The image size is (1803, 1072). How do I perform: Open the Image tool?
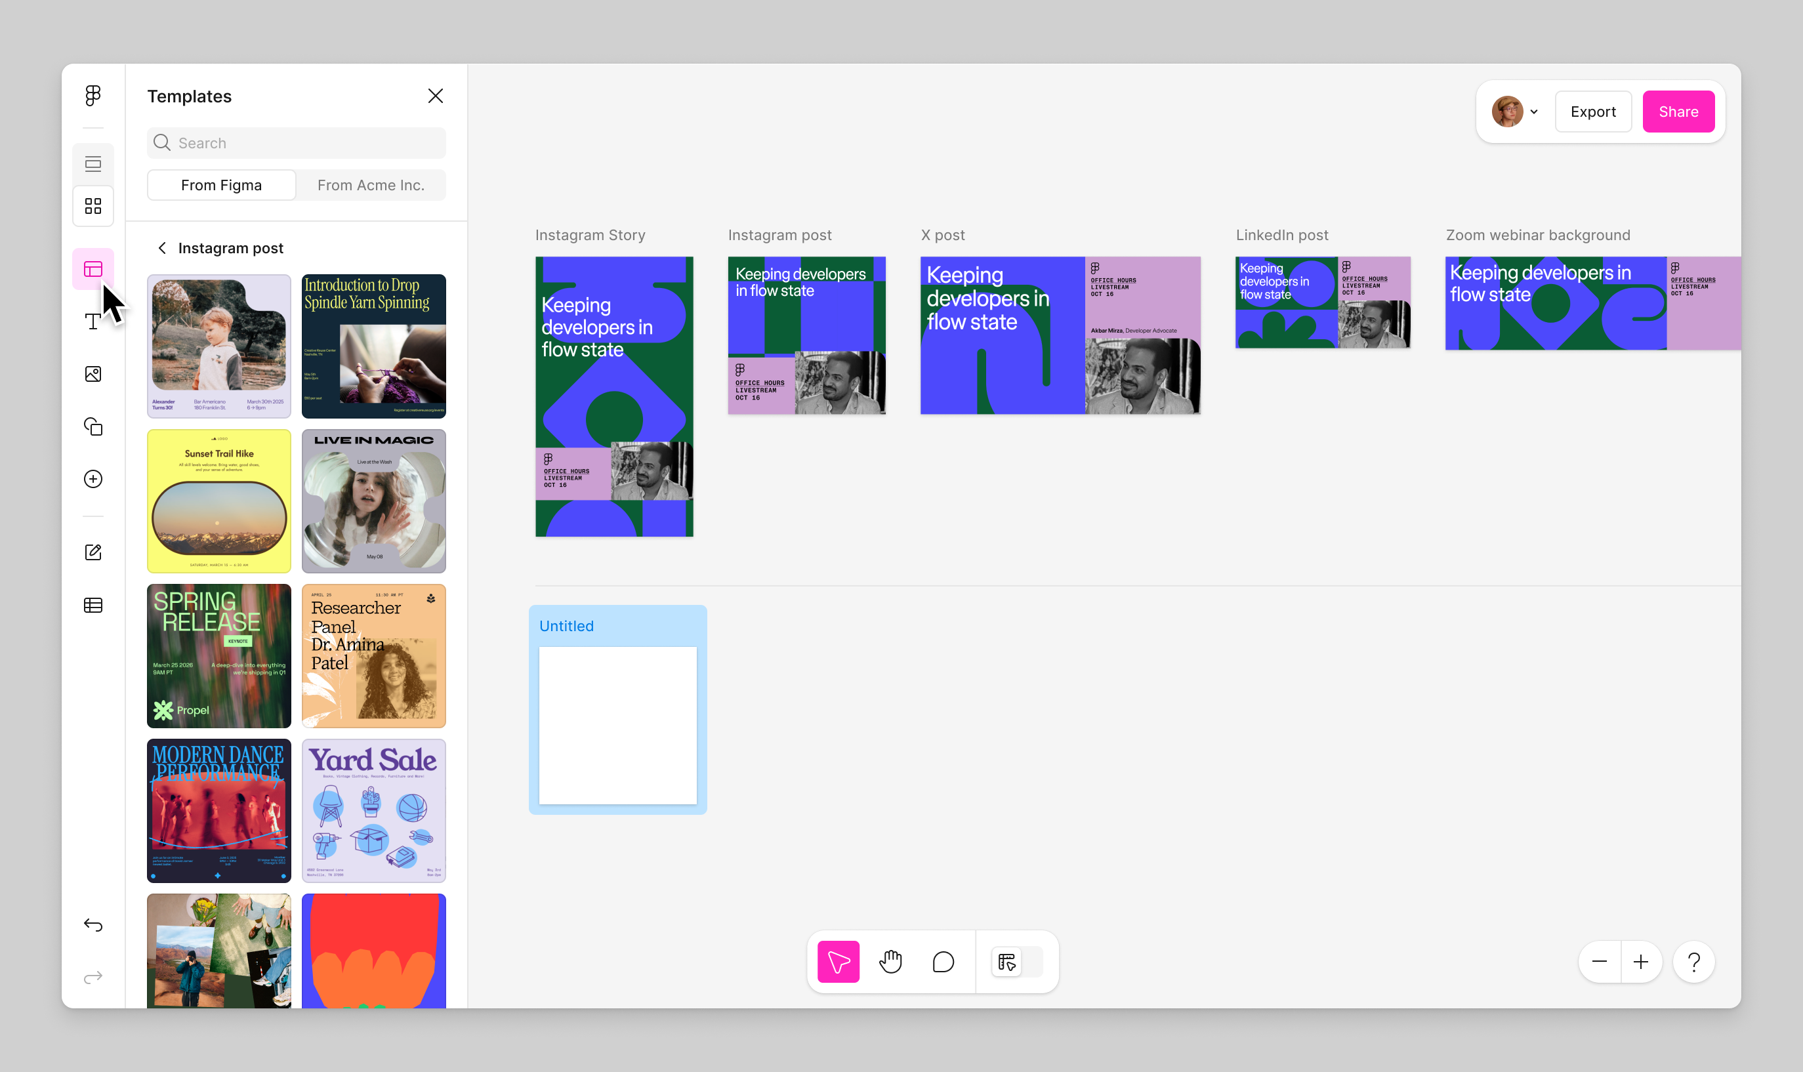coord(93,373)
